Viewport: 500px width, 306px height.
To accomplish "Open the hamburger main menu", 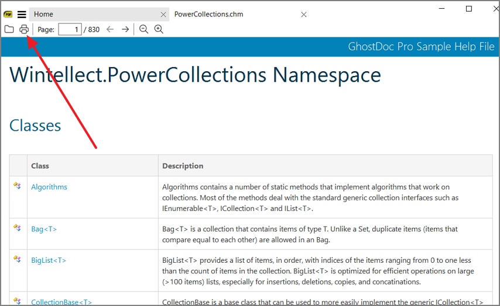I will (x=22, y=15).
